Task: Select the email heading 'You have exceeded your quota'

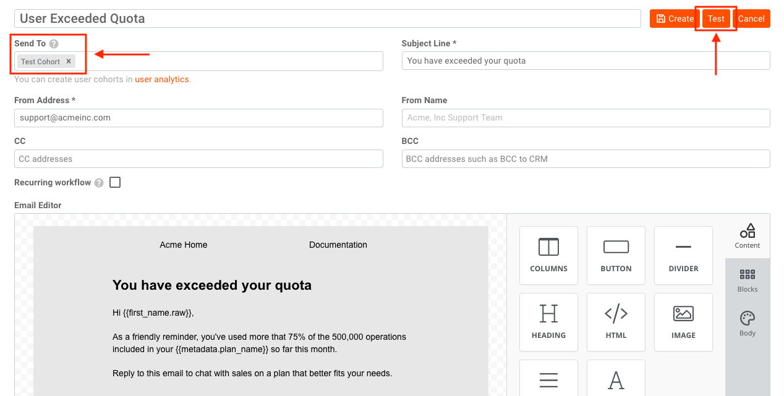Action: click(212, 285)
